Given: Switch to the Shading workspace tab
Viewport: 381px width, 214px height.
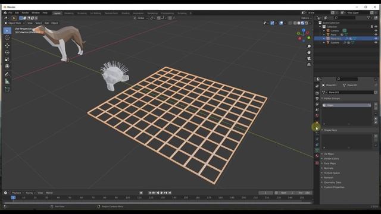Looking at the screenshot, I should click(x=126, y=13).
